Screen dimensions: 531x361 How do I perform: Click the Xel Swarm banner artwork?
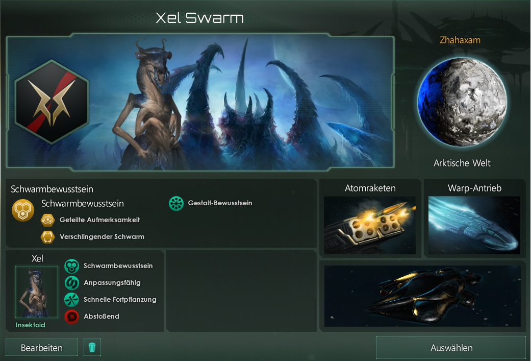click(200, 102)
